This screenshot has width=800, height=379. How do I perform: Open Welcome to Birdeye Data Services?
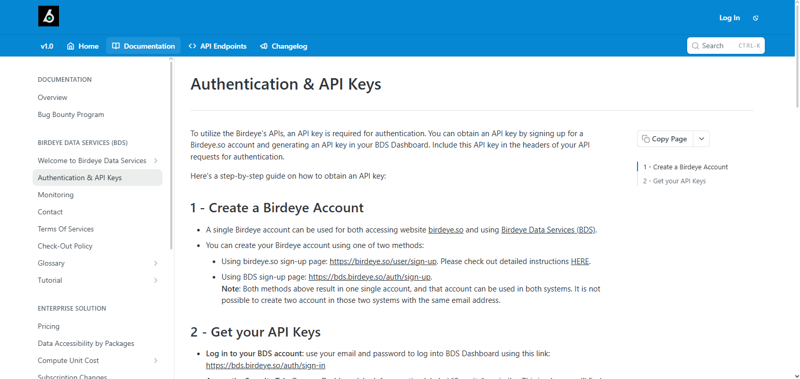[x=92, y=161]
